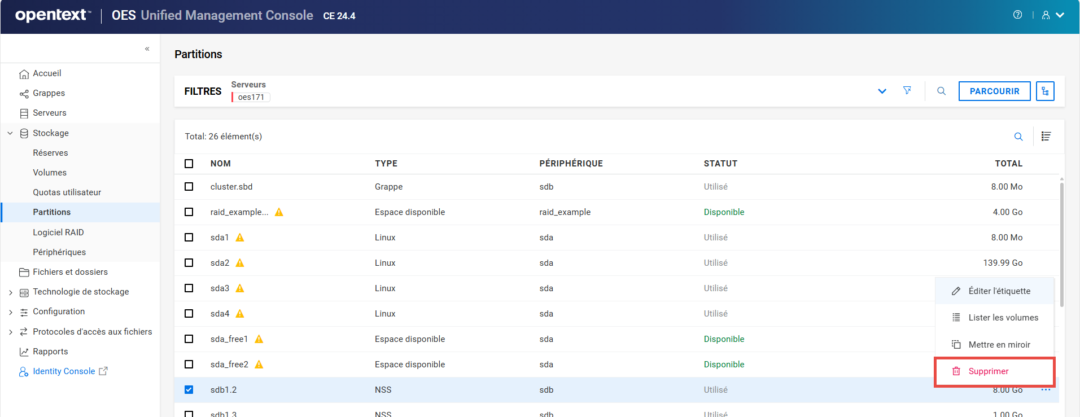This screenshot has height=417, width=1080.
Task: Select Mettre en miroir menu entry
Action: point(999,345)
